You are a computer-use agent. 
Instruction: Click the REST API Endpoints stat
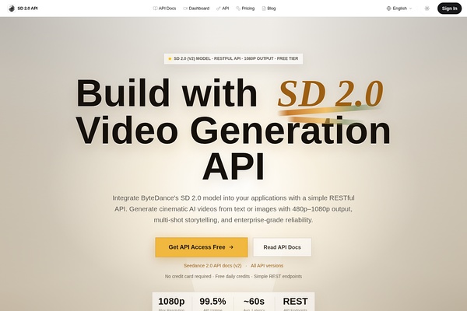tap(295, 303)
